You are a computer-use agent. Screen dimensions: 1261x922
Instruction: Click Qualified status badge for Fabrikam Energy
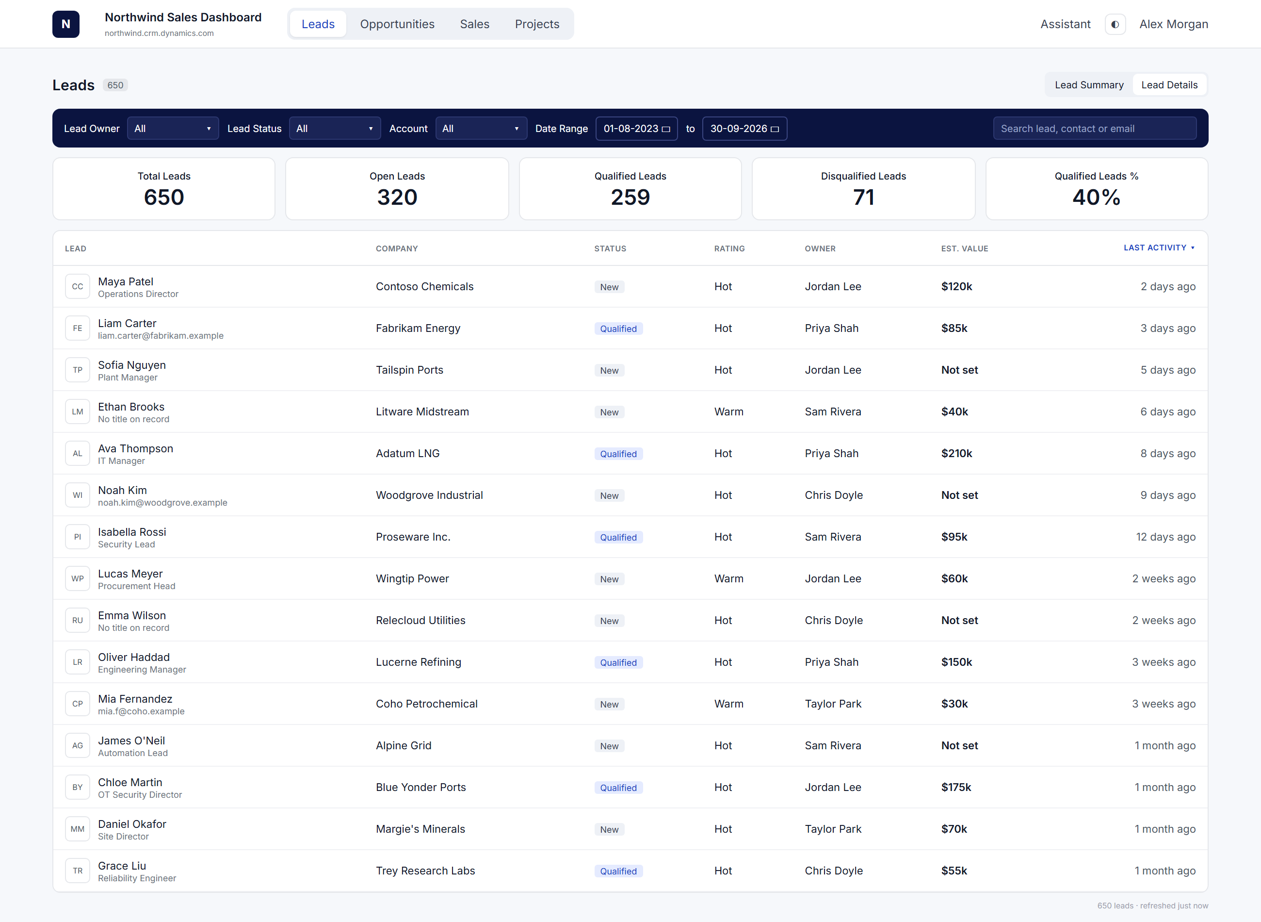(x=618, y=329)
